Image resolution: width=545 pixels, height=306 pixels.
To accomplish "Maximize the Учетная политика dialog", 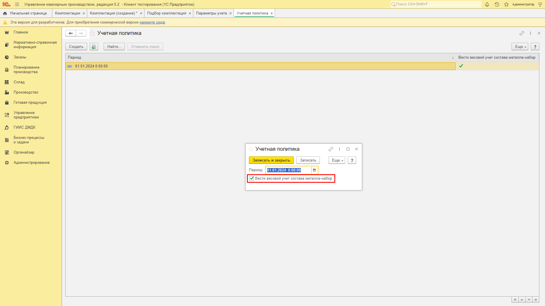I will click(348, 149).
